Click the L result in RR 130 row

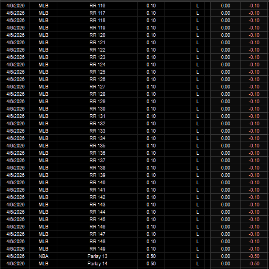[198, 109]
